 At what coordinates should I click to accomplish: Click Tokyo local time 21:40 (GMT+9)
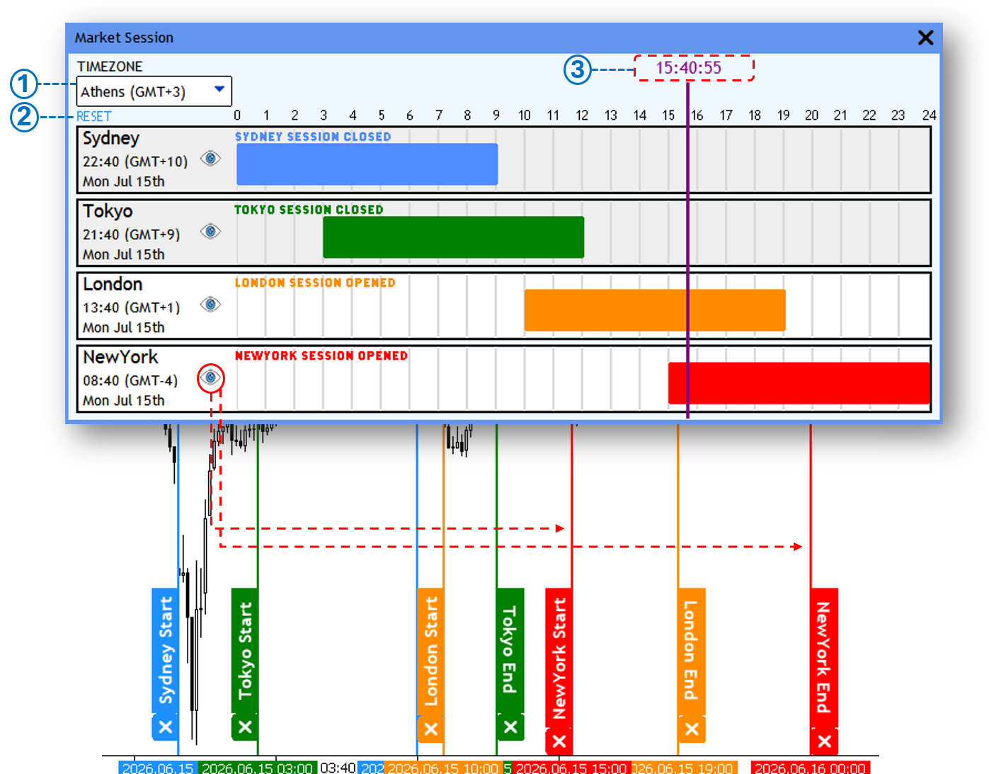coord(132,234)
